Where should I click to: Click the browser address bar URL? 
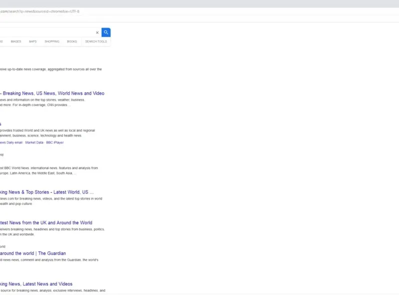coord(40,11)
